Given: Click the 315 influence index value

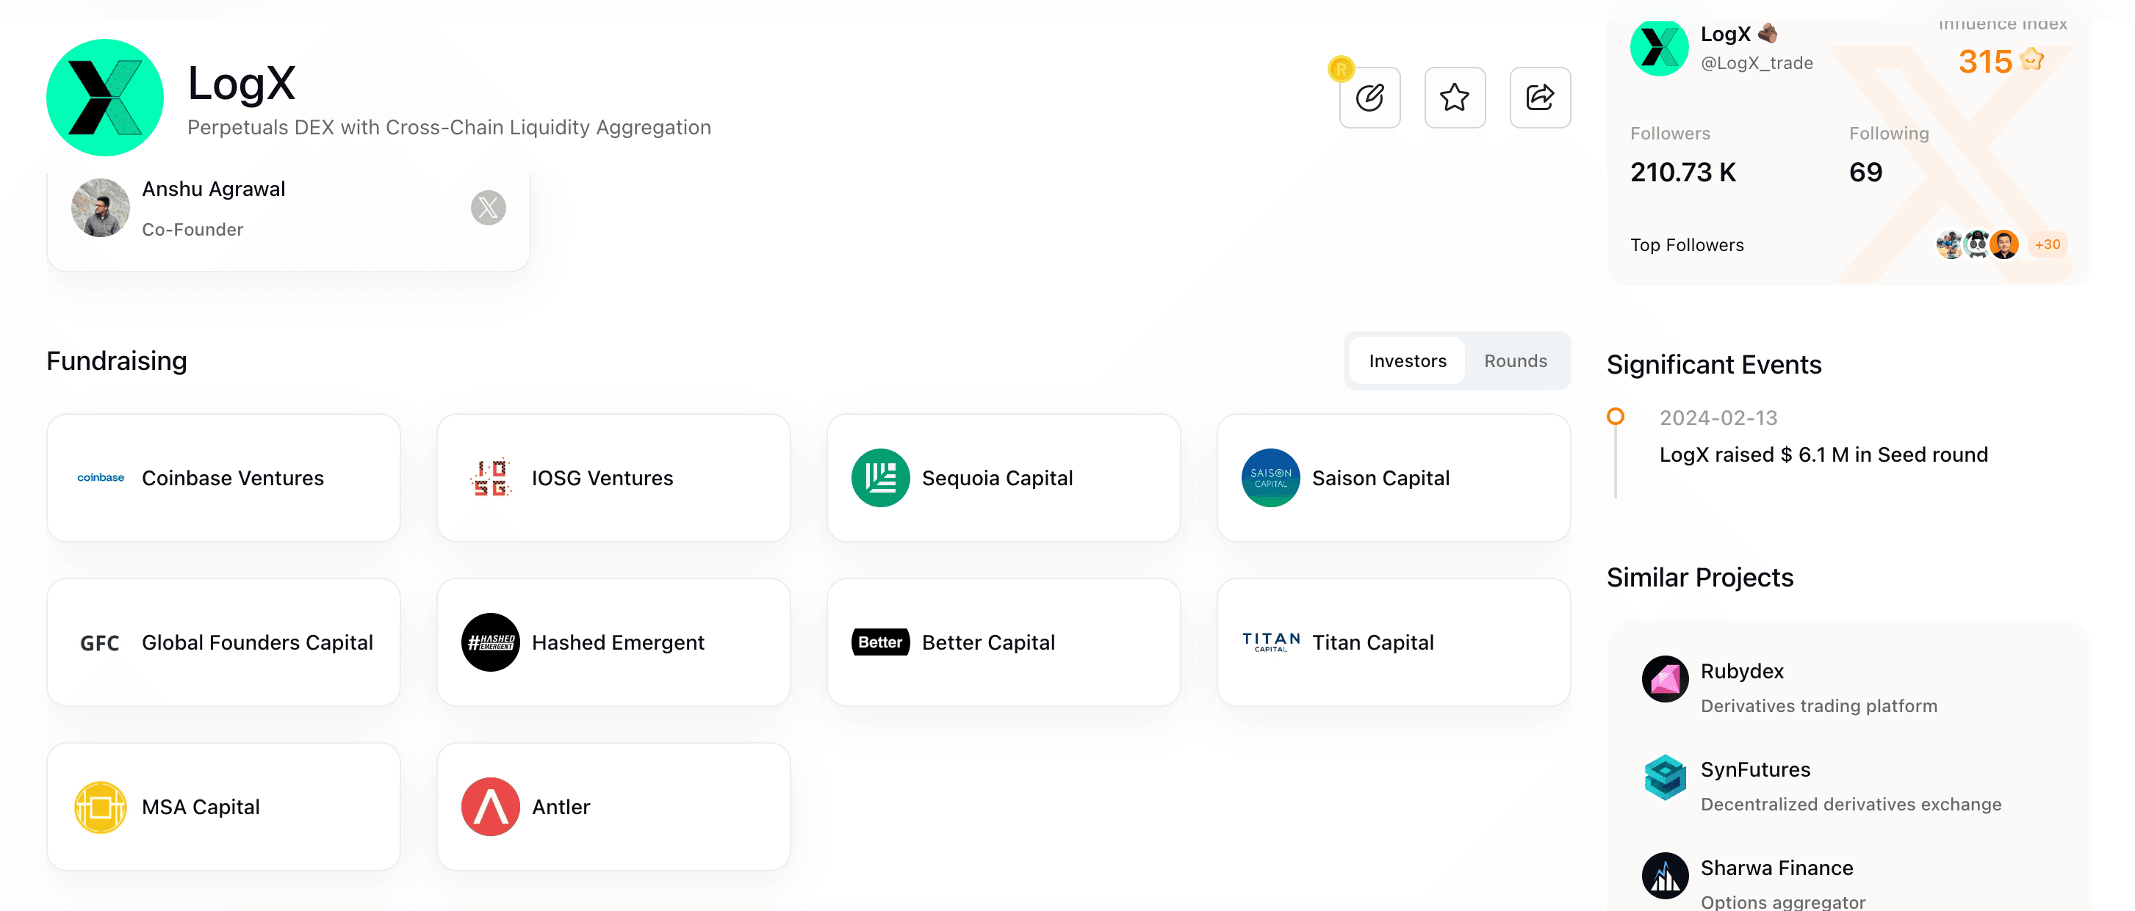Looking at the screenshot, I should 1985,61.
